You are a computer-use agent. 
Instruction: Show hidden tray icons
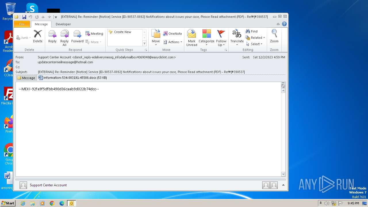321,203
